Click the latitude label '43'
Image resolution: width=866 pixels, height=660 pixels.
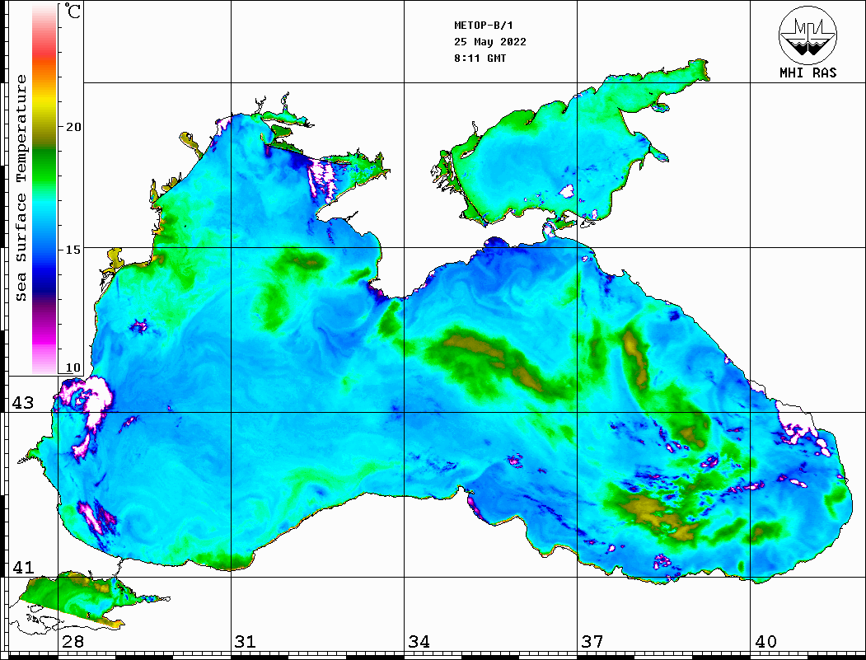[x=22, y=403]
